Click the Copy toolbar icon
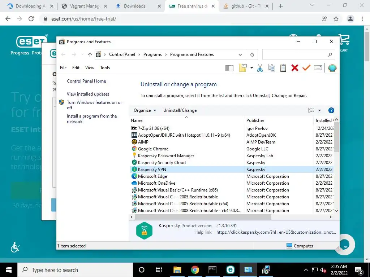370x277 pixels. coord(272,68)
